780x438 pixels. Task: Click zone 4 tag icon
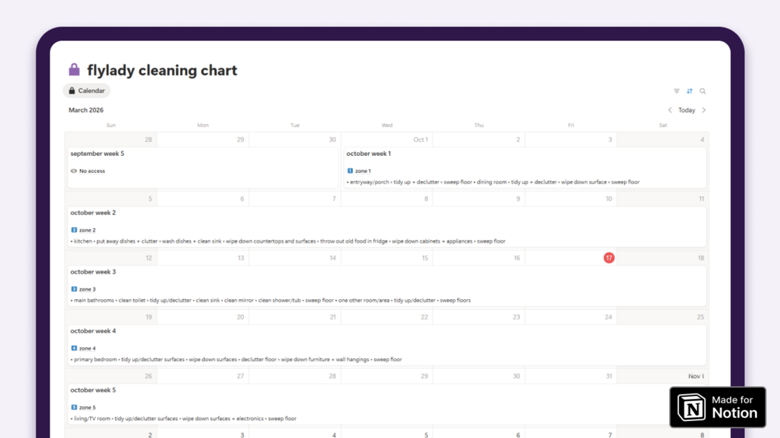click(x=75, y=348)
